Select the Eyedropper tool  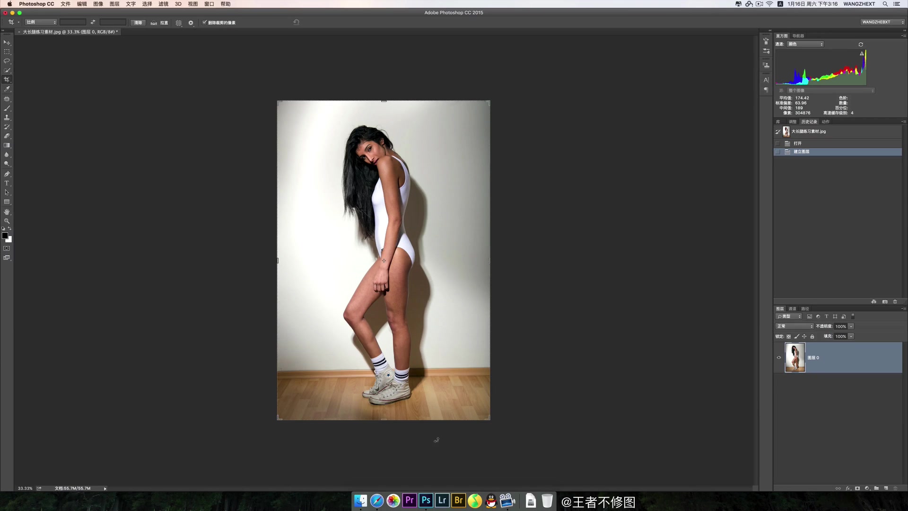[x=7, y=89]
